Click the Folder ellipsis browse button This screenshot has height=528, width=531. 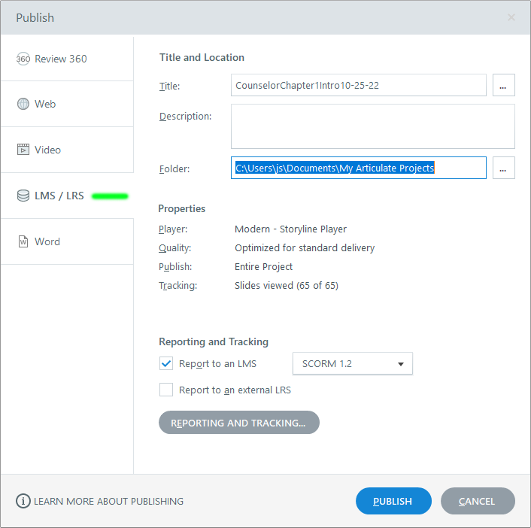pyautogui.click(x=503, y=168)
